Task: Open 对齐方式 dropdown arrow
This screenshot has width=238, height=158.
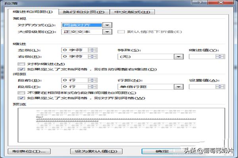Action: [107, 25]
